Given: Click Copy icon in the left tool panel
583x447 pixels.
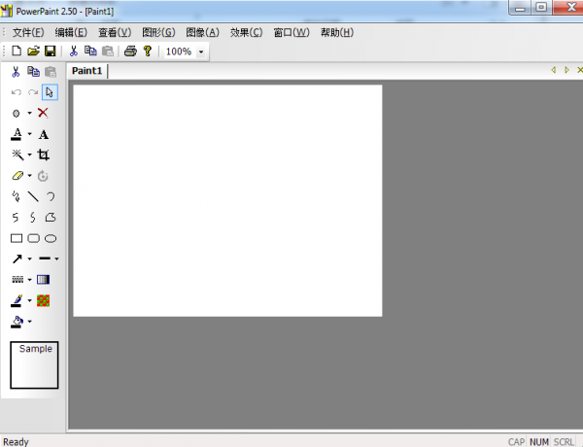Looking at the screenshot, I should coord(33,71).
